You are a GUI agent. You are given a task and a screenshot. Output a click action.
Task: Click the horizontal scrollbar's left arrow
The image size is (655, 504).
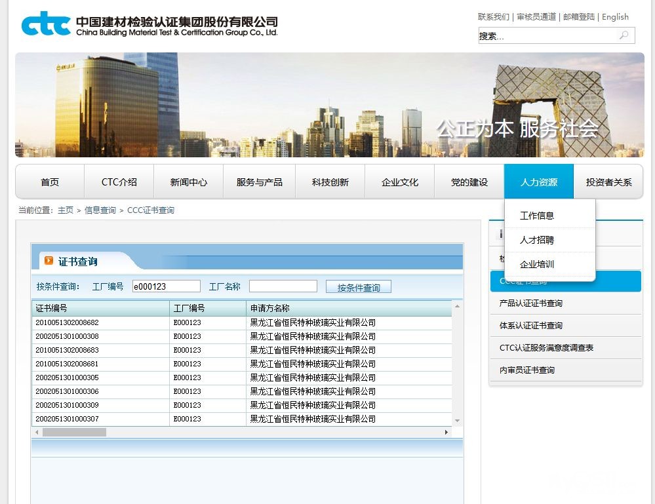(x=37, y=433)
